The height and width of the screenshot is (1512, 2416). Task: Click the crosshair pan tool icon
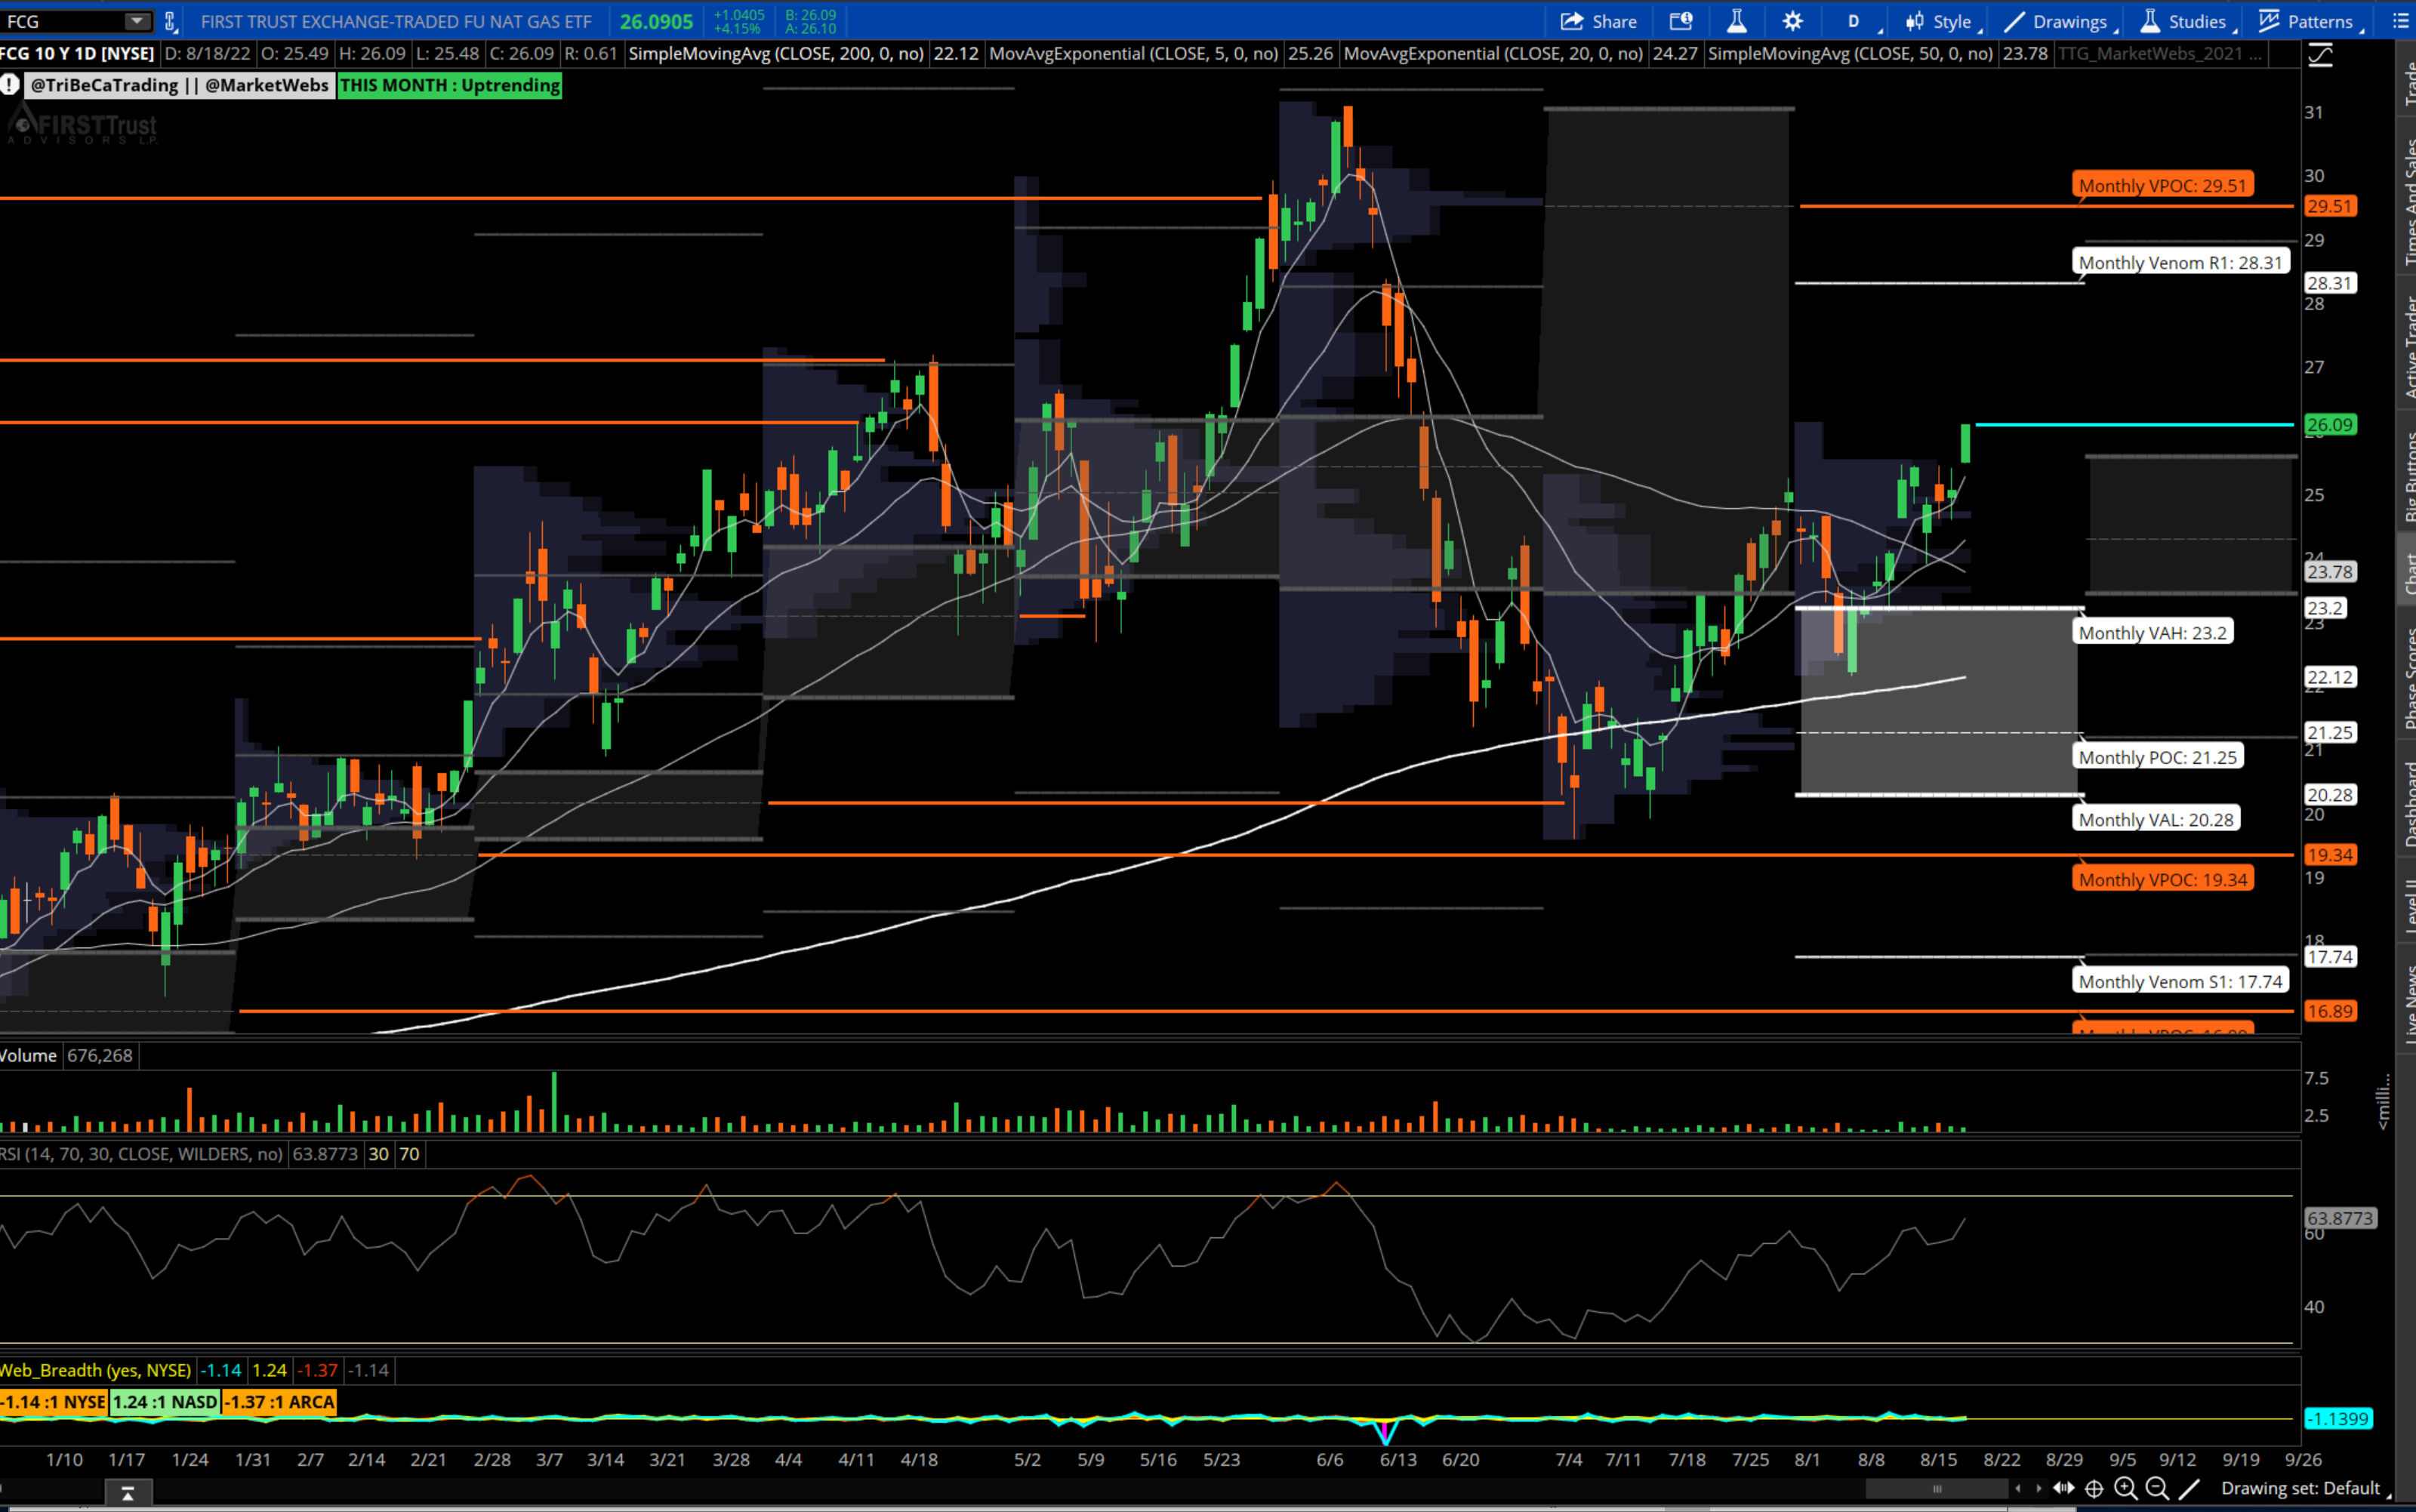tap(2094, 1489)
